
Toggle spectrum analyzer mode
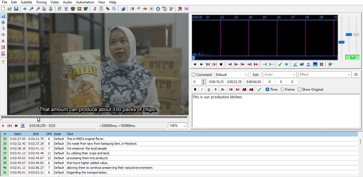click(315, 64)
